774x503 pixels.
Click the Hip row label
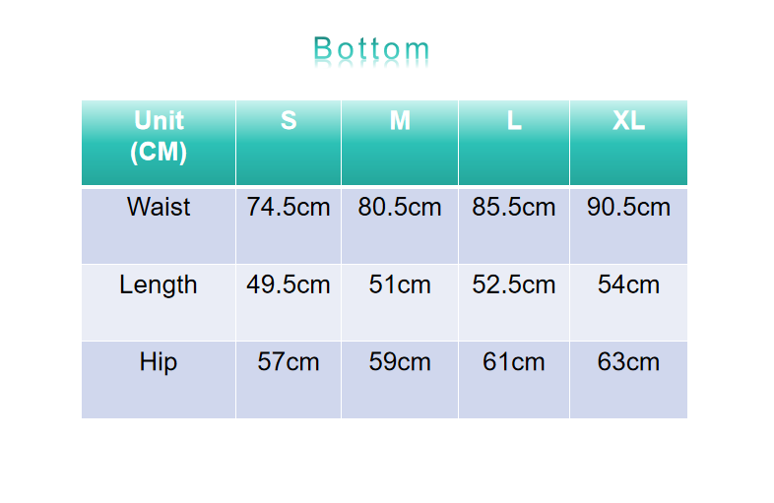pyautogui.click(x=159, y=362)
